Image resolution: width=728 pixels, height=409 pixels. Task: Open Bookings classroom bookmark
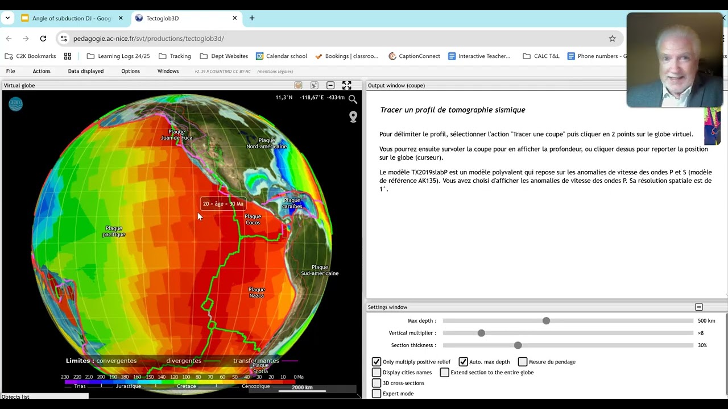[347, 56]
